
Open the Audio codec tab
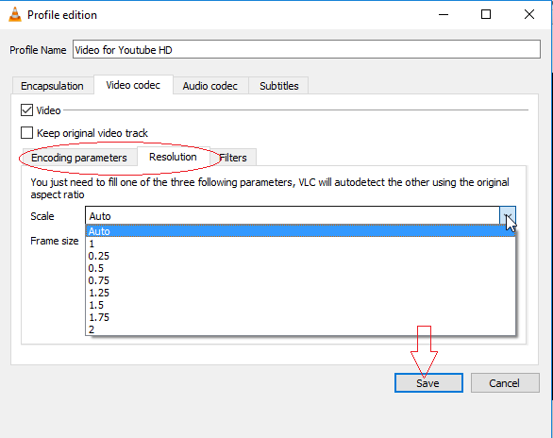[x=210, y=86]
